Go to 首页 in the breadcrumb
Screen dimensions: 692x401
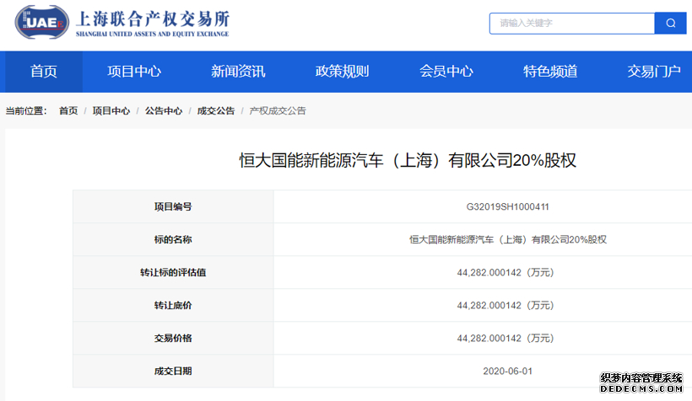68,110
